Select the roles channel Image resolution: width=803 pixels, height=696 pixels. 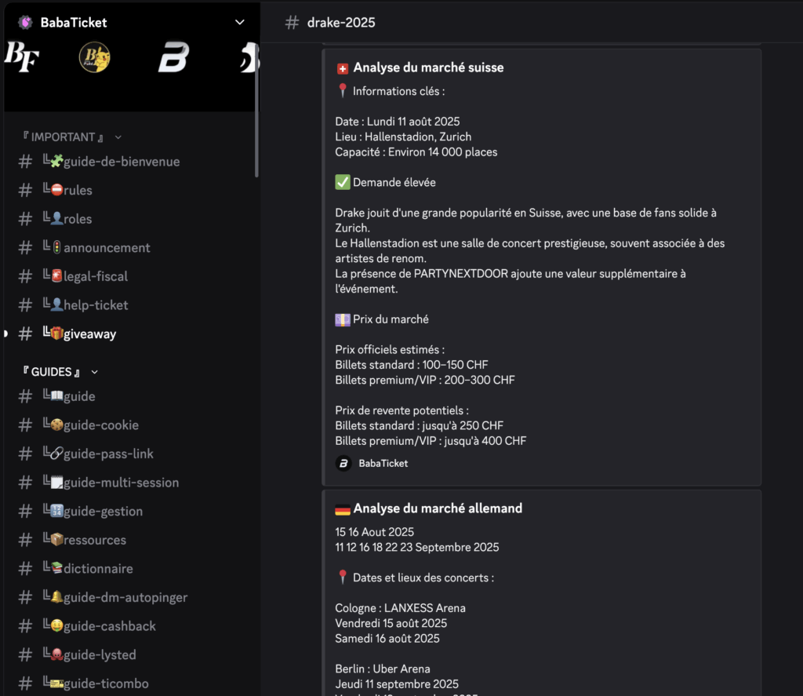(77, 219)
